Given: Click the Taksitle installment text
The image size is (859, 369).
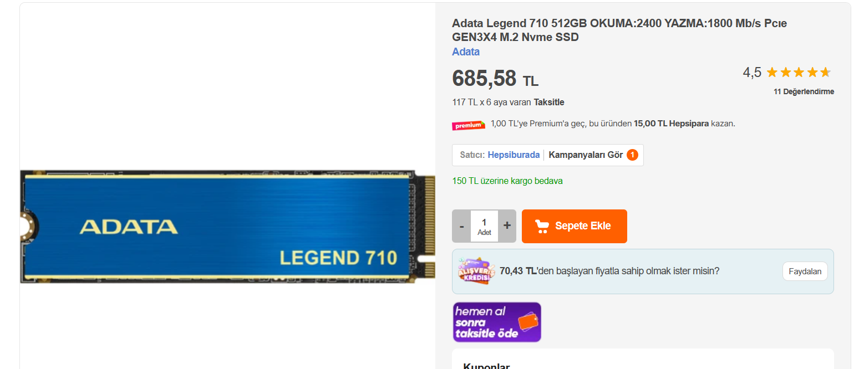Looking at the screenshot, I should tap(549, 102).
